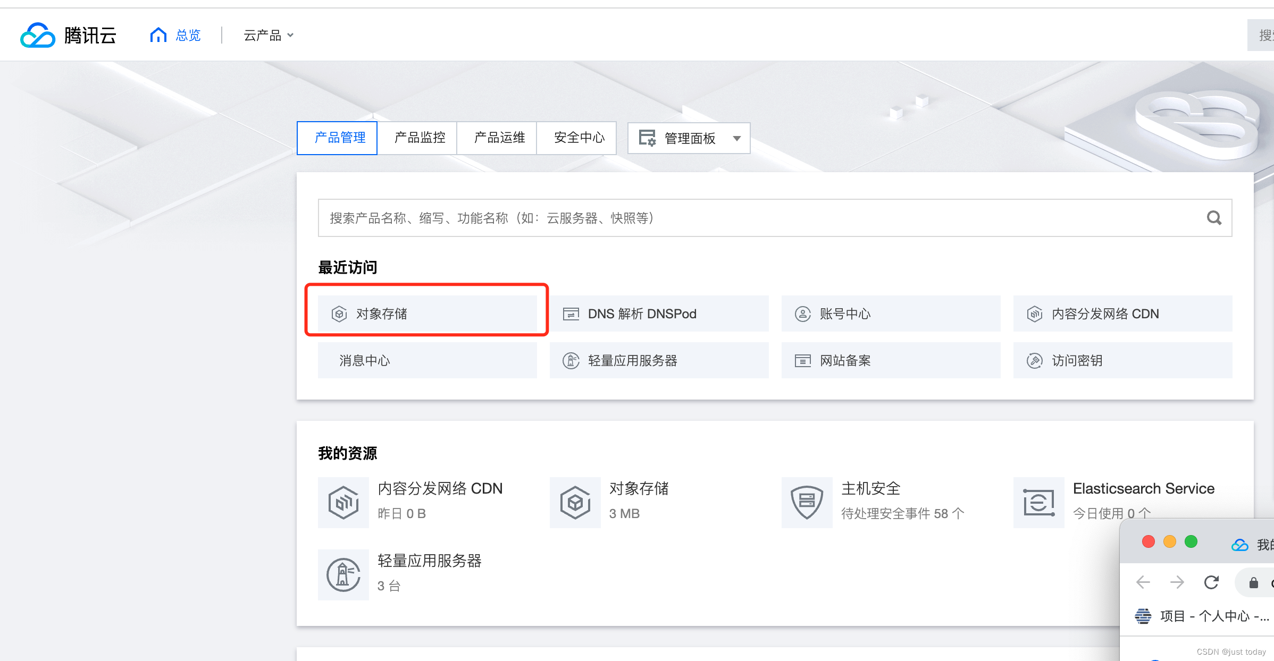Click the CDN icon in recent visits
The image size is (1274, 661).
pos(1035,314)
